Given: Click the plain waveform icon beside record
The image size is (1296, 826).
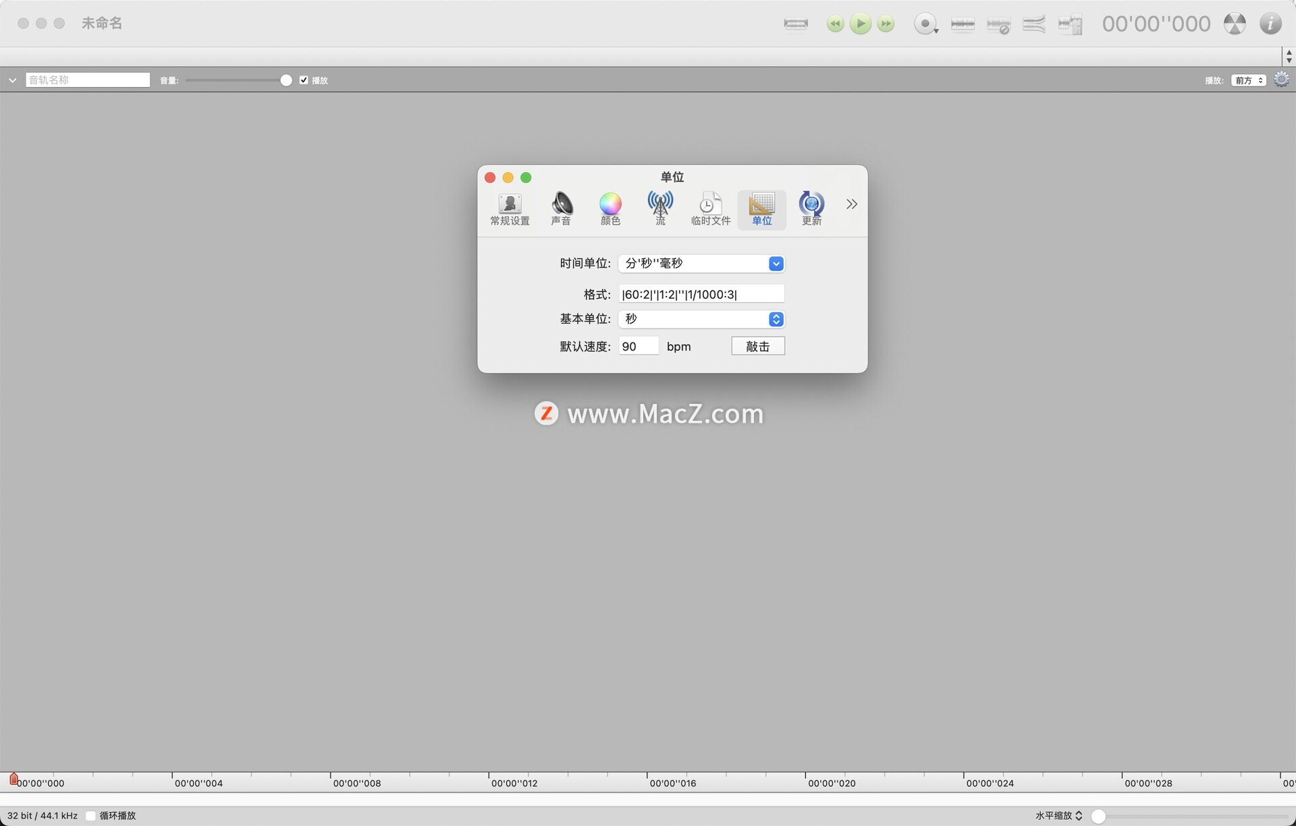Looking at the screenshot, I should [963, 24].
